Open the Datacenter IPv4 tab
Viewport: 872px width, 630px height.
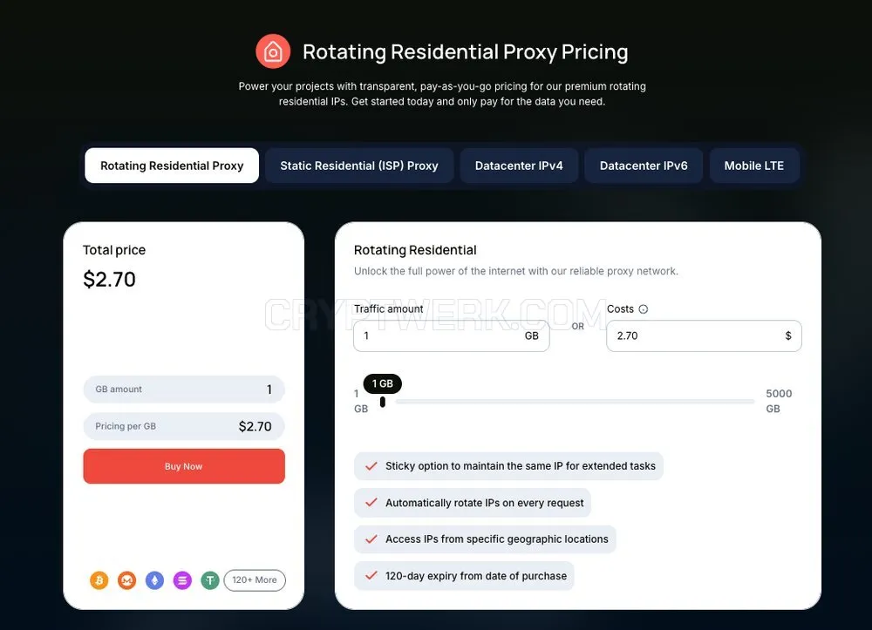(519, 166)
